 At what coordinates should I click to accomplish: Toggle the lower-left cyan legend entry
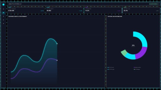pyautogui.click(x=111, y=69)
